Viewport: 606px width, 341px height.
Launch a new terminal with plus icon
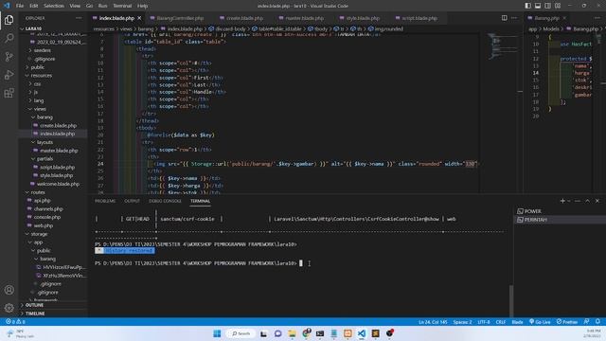[562, 201]
